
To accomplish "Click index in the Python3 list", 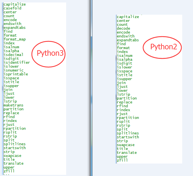I will pos(9,43).
